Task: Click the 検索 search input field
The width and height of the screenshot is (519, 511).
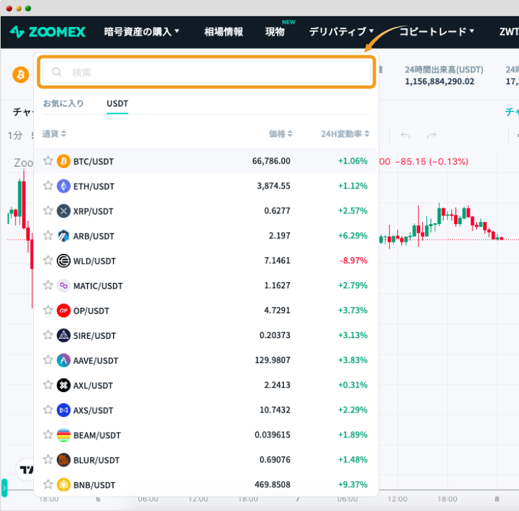Action: coord(206,72)
